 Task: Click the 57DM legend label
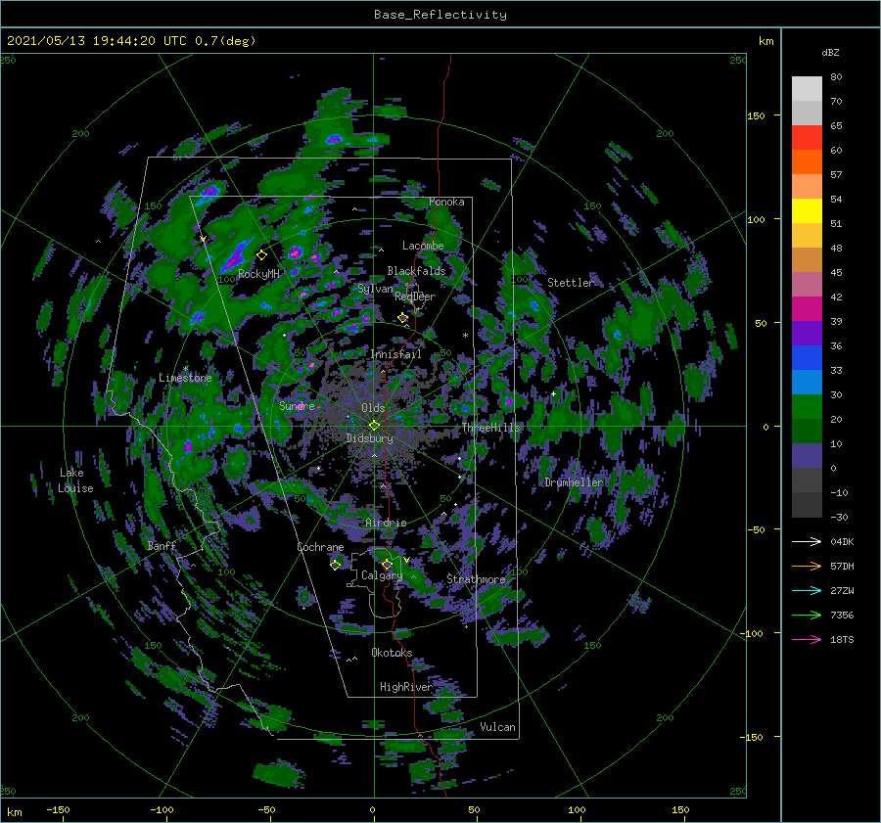pos(842,567)
